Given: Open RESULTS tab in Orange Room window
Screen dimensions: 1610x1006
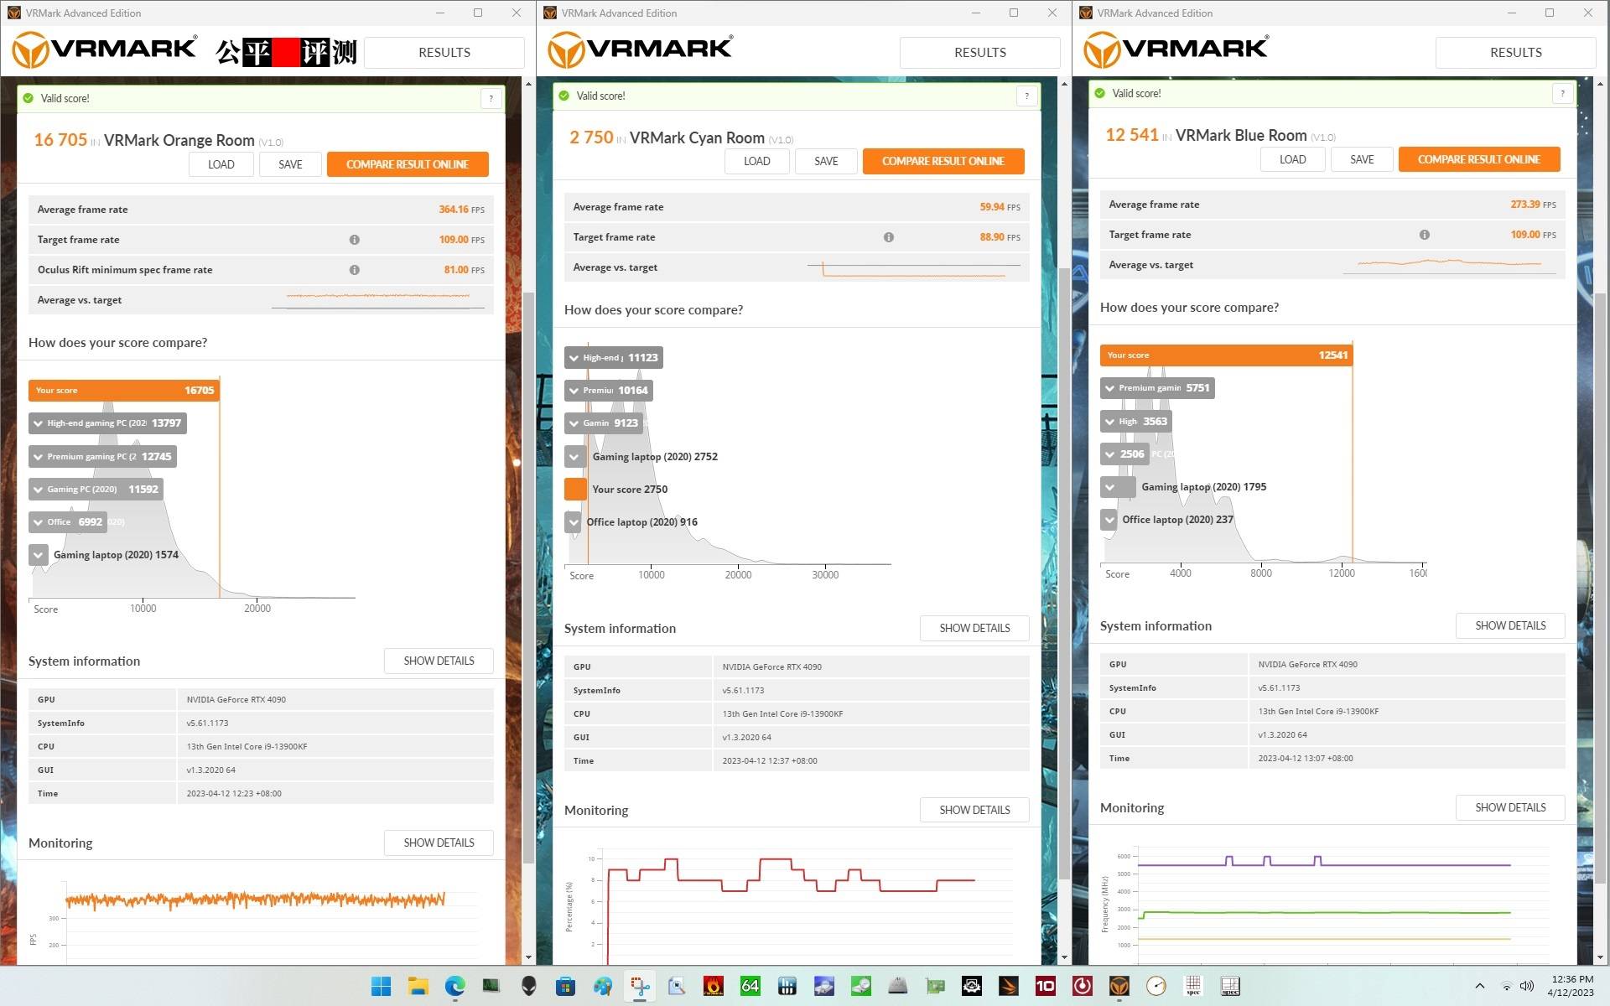Looking at the screenshot, I should 444,52.
